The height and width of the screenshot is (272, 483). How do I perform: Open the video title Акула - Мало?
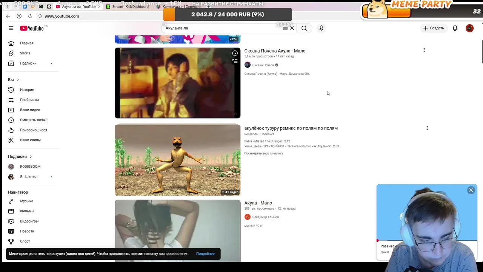pos(258,203)
